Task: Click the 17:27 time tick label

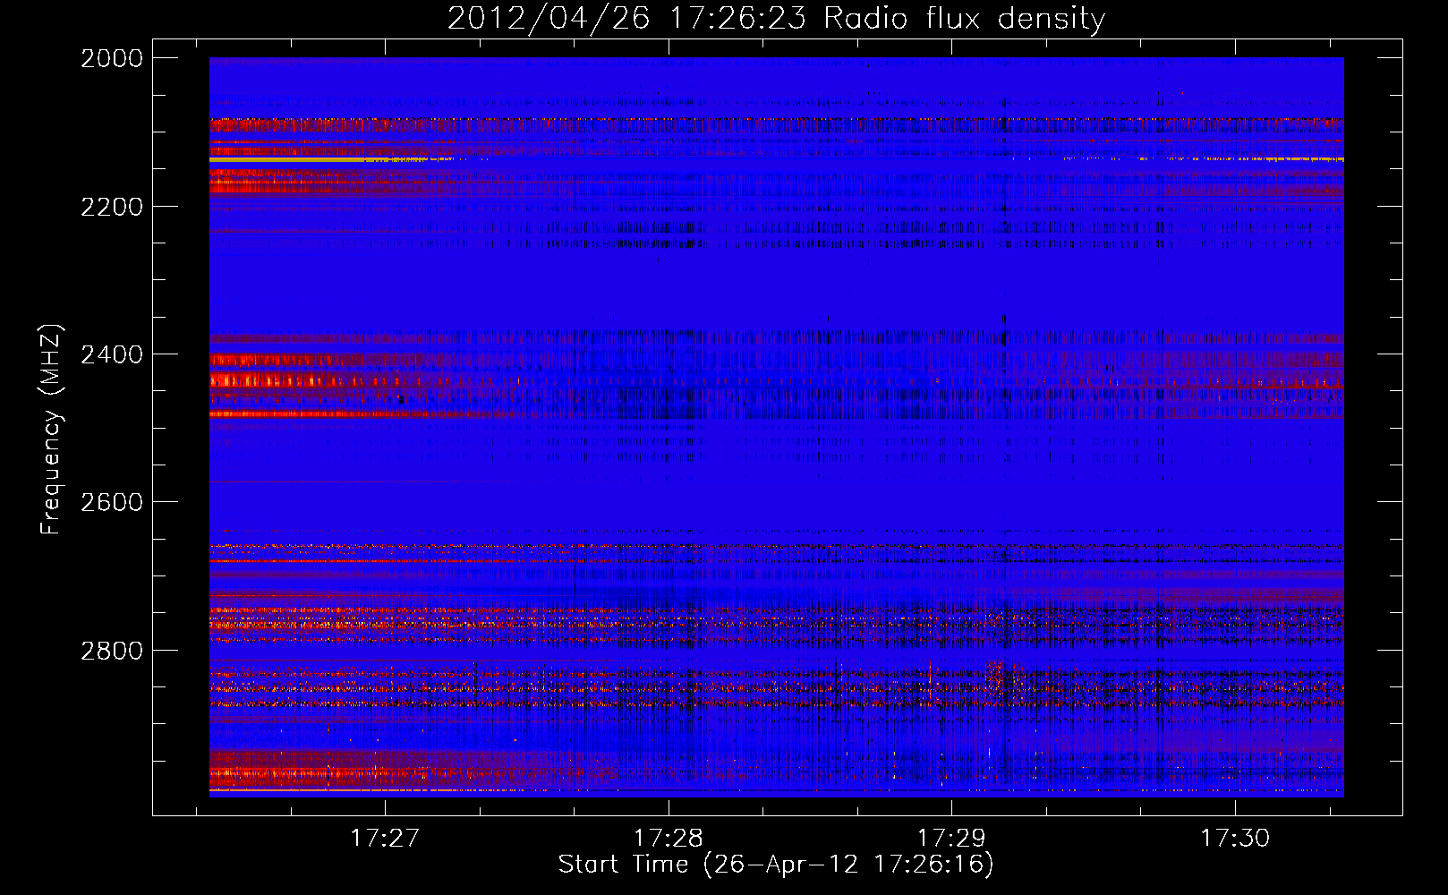Action: click(385, 838)
